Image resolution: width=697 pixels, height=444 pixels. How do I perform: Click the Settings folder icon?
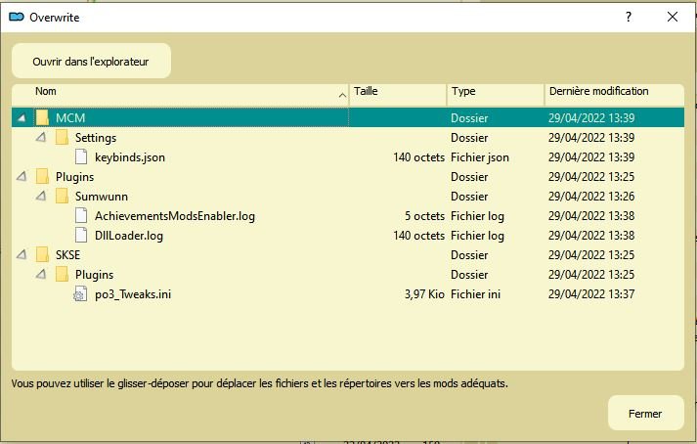click(62, 138)
